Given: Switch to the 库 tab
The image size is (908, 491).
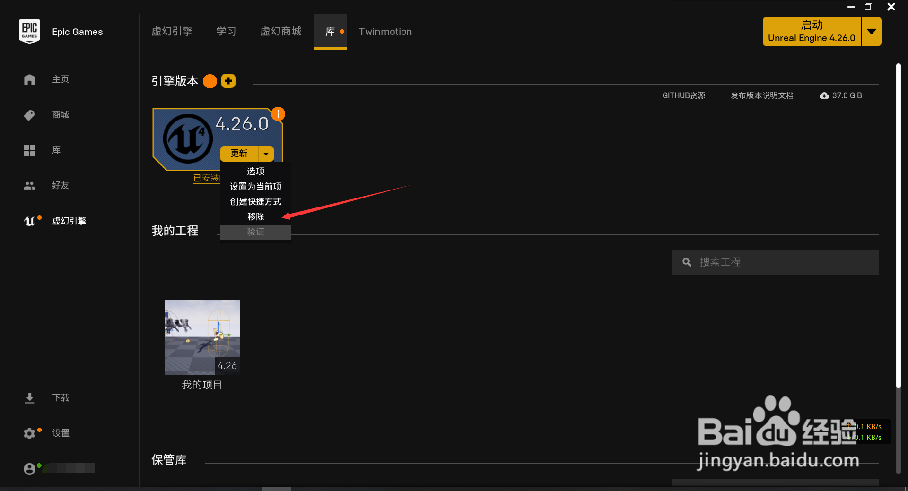Looking at the screenshot, I should (330, 32).
